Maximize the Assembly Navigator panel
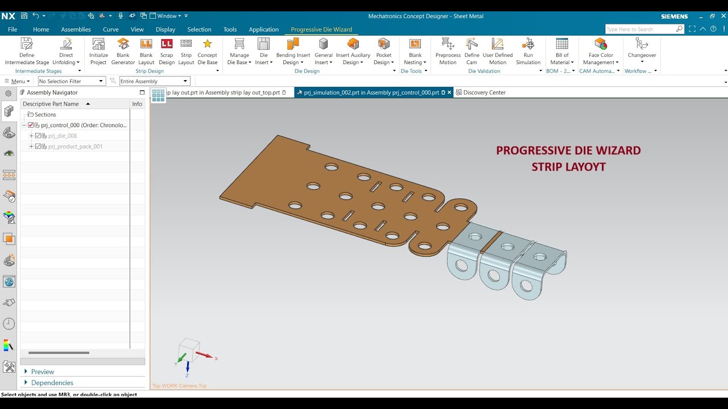The width and height of the screenshot is (728, 409). pyautogui.click(x=142, y=93)
